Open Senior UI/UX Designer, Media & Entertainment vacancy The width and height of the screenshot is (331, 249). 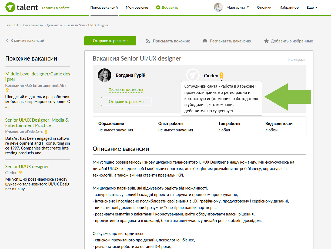(37, 123)
